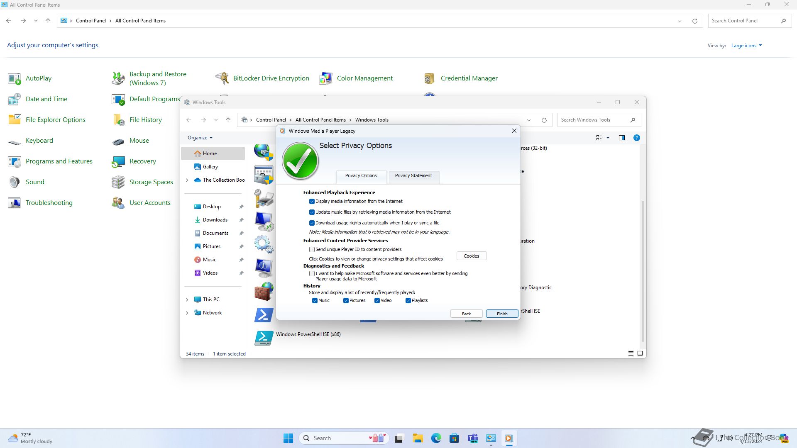The width and height of the screenshot is (797, 448).
Task: Open Recovery item
Action: [x=134, y=161]
